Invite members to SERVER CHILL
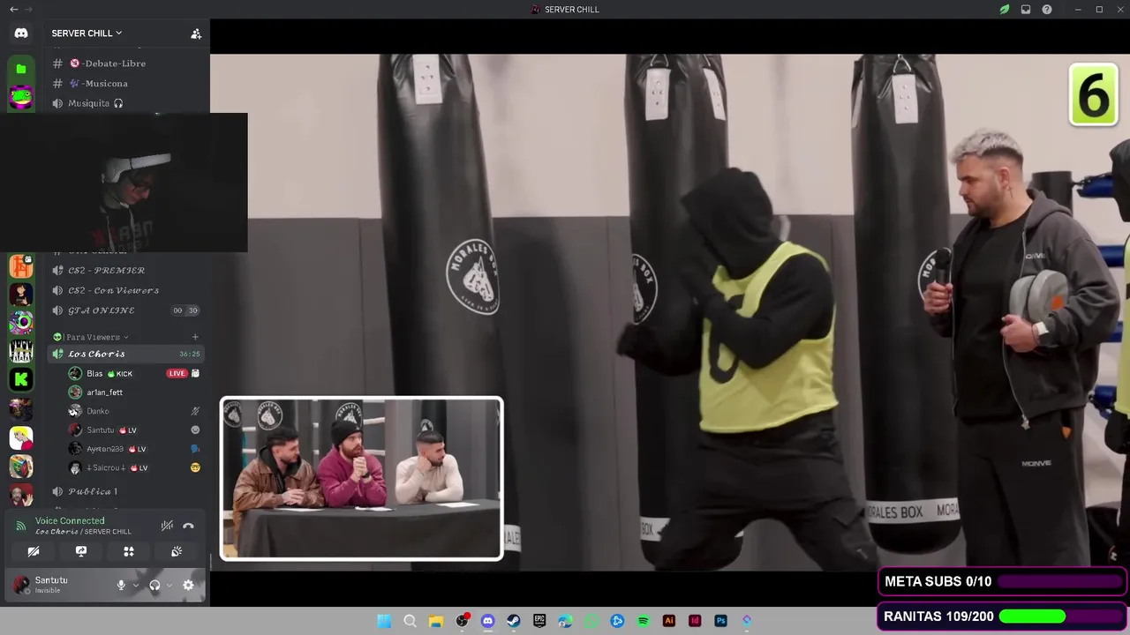 (196, 34)
